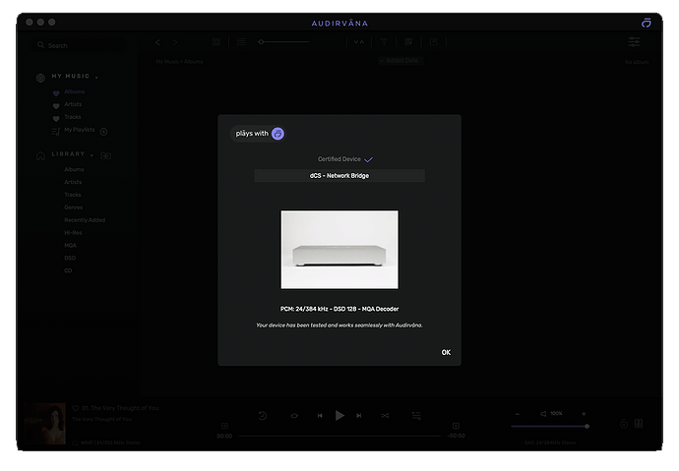This screenshot has width=679, height=471.
Task: Click the collapse/expand arrows toolbar icon
Action: 359,42
